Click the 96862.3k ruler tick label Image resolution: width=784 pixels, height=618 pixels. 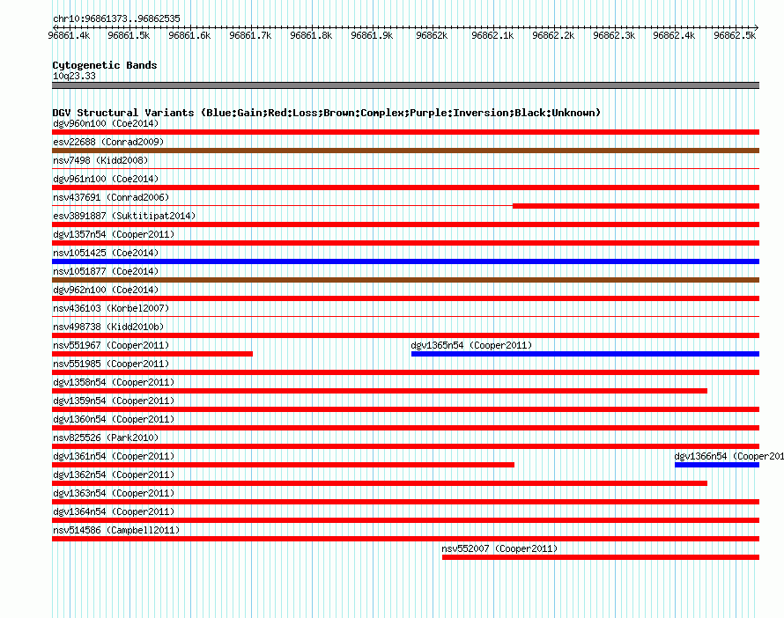click(614, 35)
